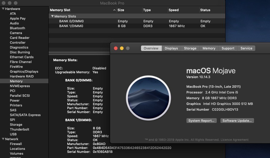Select PCI in the sidebar
The image size is (270, 158).
(13, 91)
